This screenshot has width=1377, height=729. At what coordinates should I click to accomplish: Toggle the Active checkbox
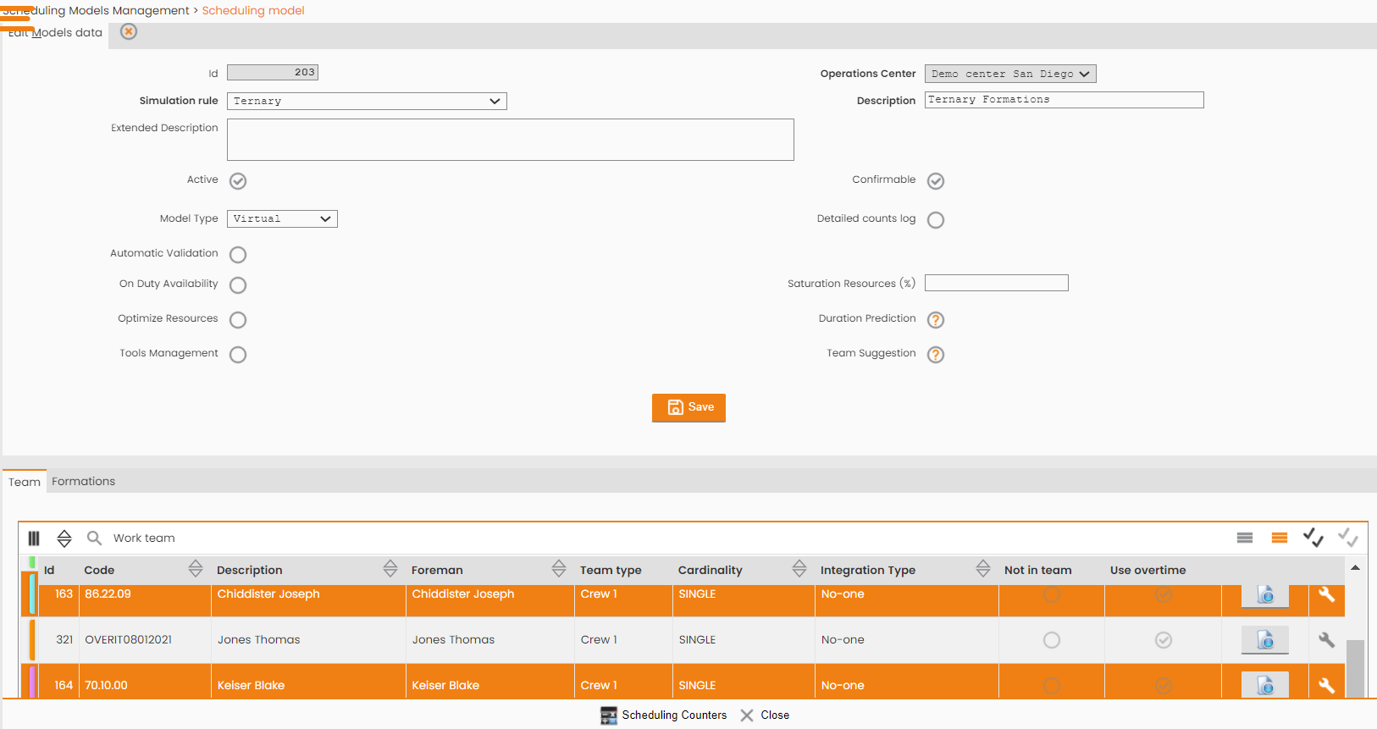coord(238,181)
